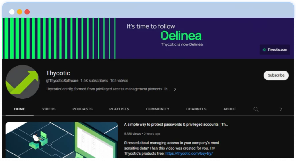Play the featured video thumbnail
The height and width of the screenshot is (161, 296).
tap(62, 140)
